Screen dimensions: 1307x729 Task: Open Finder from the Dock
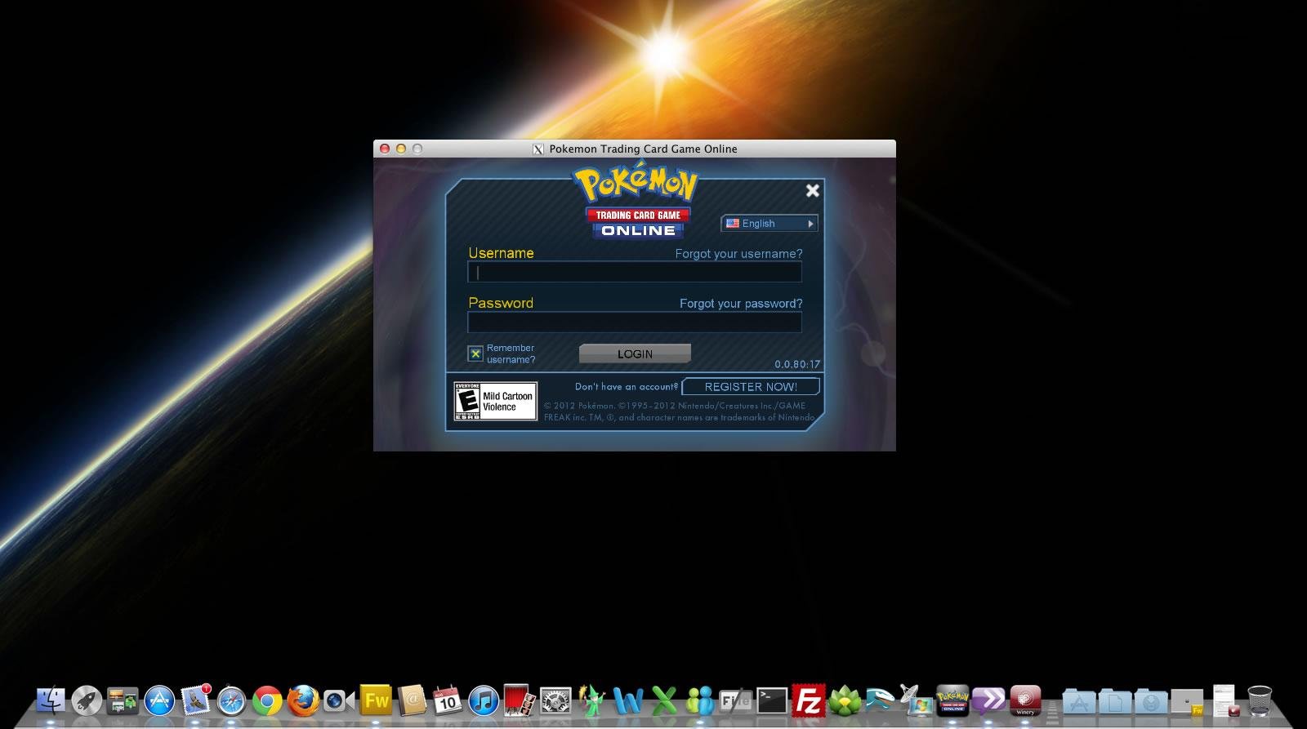pos(51,700)
